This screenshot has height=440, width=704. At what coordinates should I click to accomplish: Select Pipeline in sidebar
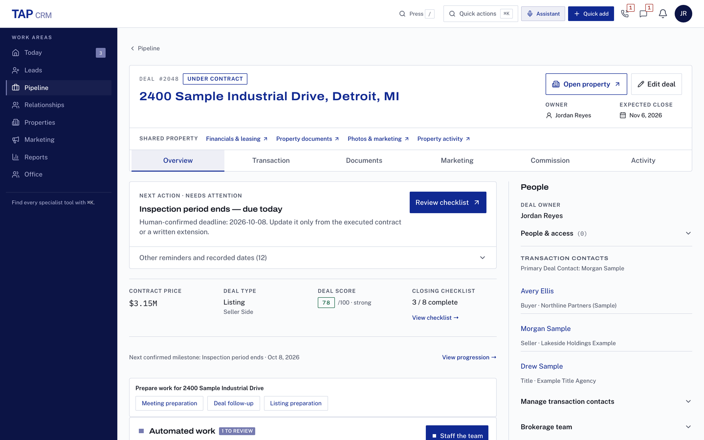59,88
